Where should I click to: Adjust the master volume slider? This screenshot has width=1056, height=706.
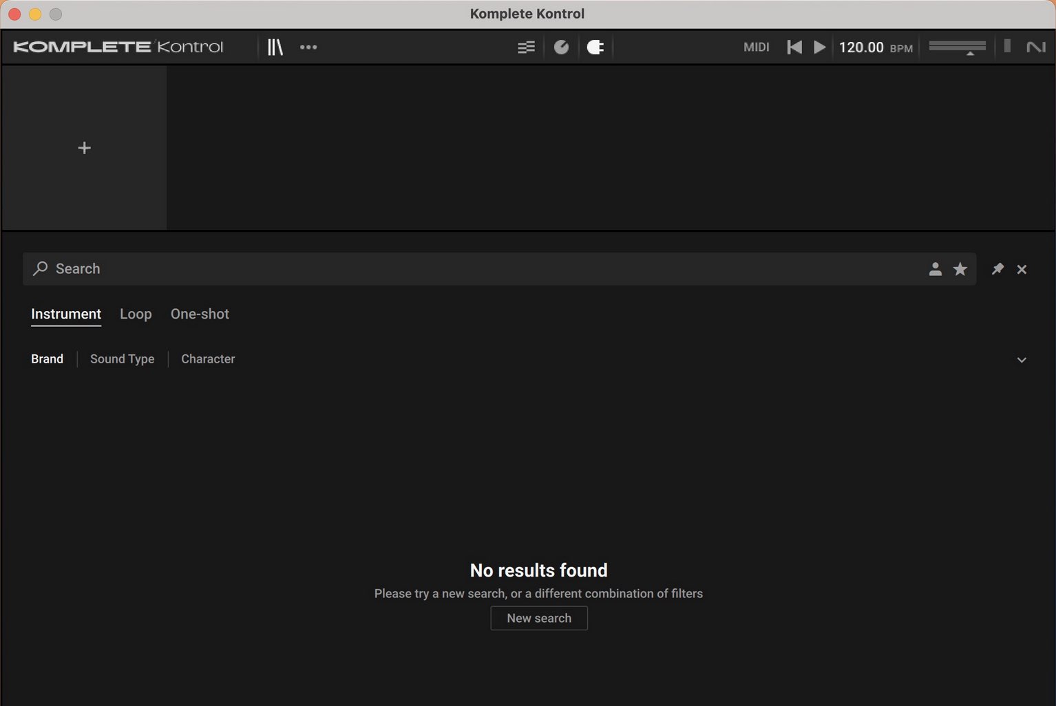957,47
